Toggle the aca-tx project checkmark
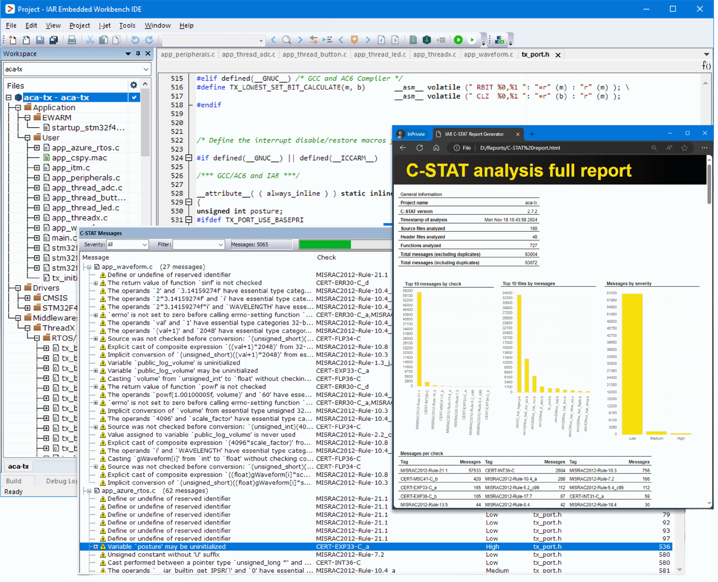The image size is (718, 582). pyautogui.click(x=134, y=98)
